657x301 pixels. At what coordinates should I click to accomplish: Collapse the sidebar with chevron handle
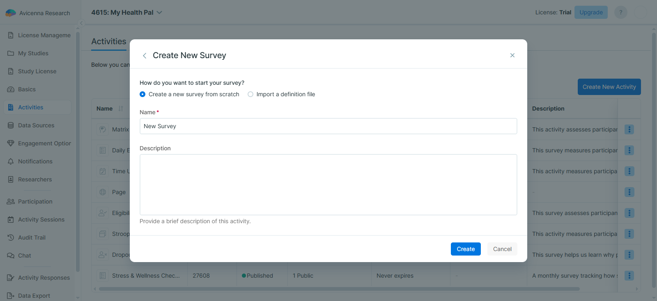click(x=81, y=23)
